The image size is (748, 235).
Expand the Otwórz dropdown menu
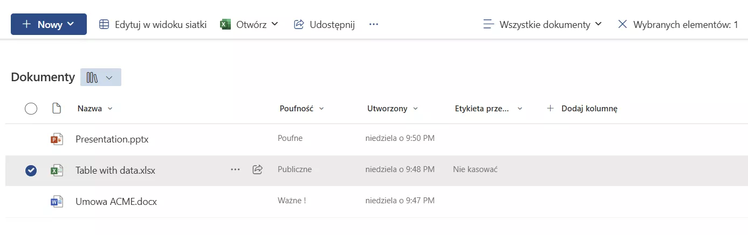pos(275,25)
